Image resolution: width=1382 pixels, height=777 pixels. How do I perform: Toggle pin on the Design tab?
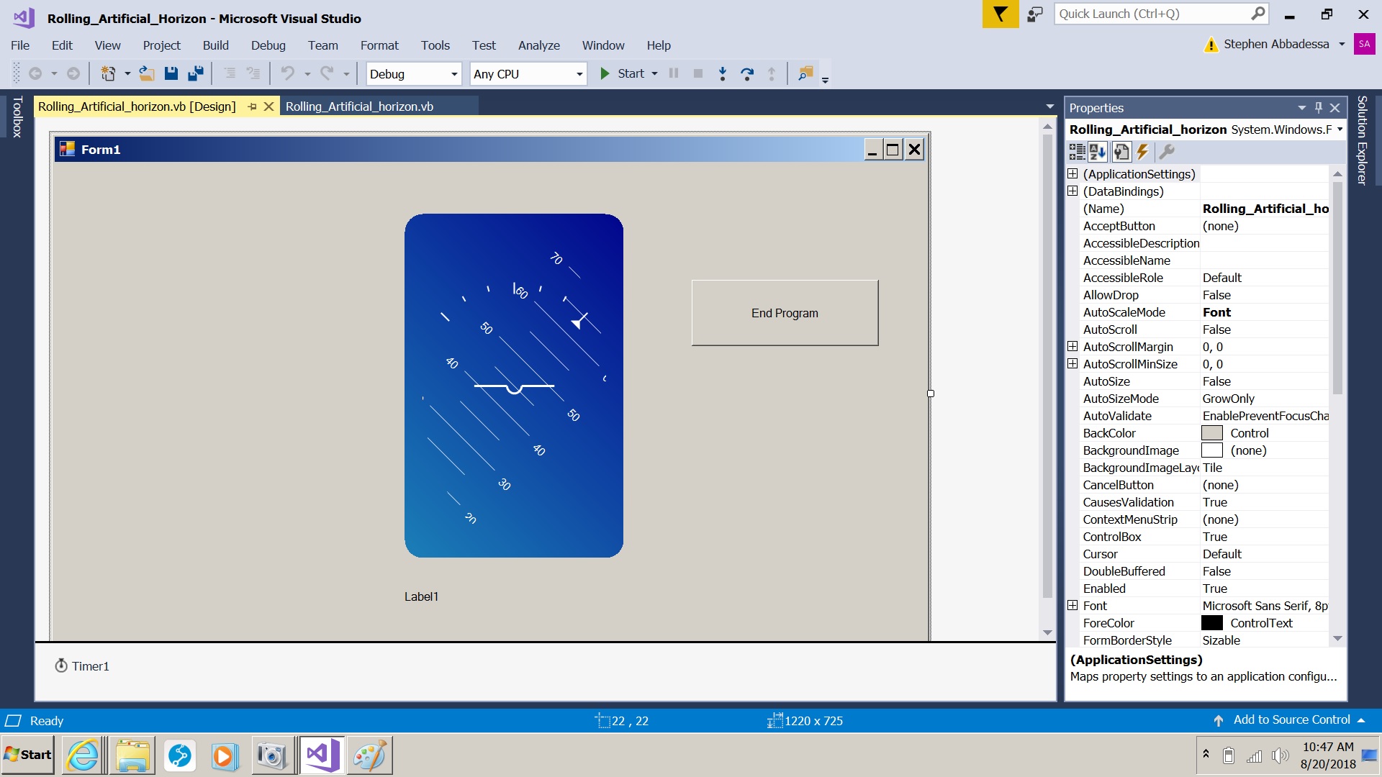tap(252, 106)
